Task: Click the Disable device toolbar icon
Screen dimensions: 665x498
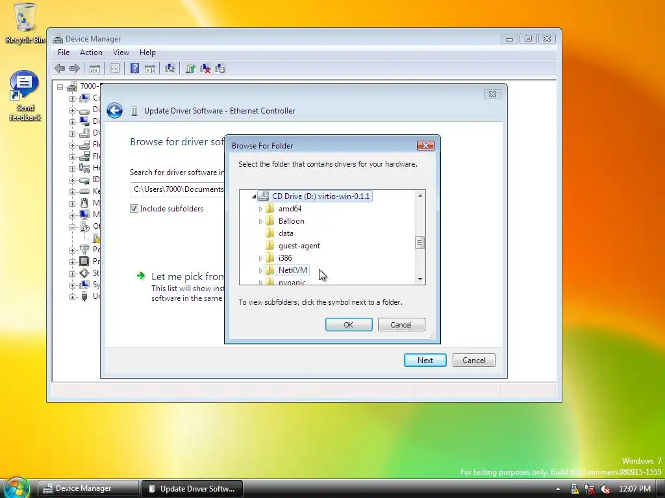Action: coord(220,68)
